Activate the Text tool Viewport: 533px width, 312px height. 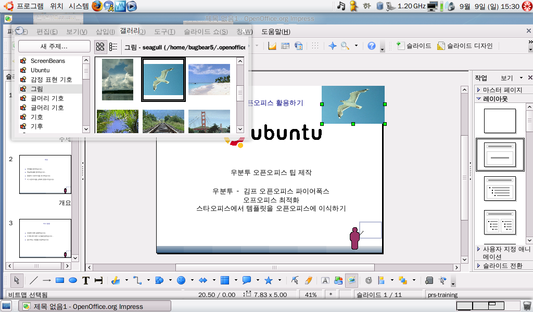tap(86, 280)
